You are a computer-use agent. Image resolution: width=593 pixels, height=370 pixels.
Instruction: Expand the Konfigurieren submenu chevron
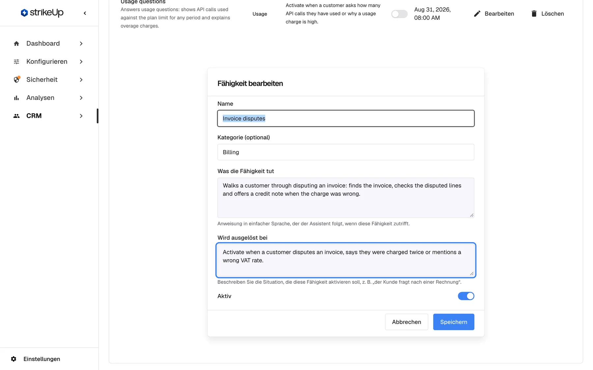pos(81,62)
